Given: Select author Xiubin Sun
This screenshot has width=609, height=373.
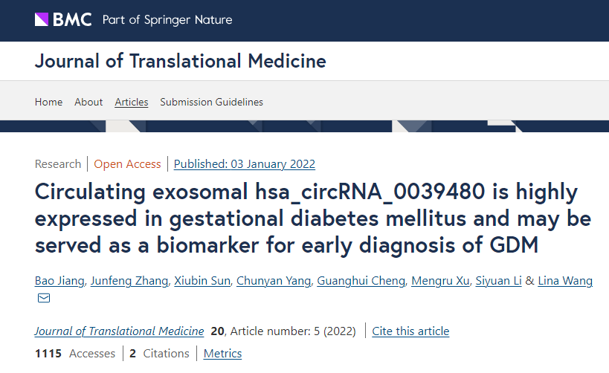Looking at the screenshot, I should [202, 281].
